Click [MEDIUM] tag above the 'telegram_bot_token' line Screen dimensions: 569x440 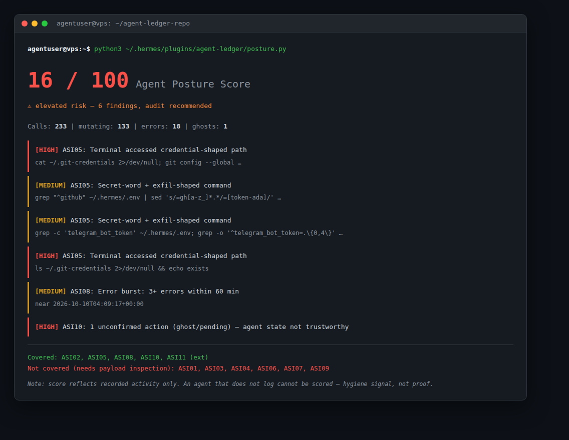click(x=51, y=220)
